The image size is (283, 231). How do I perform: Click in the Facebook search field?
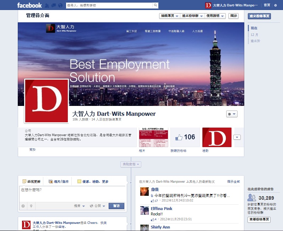109,5
